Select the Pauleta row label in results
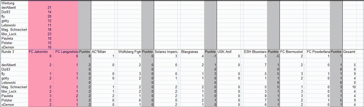Viewport: 364px width, 107px height. 7,96
